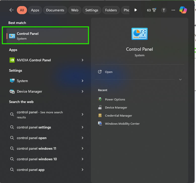Viewport: 196px width, 183px height.
Task: Click the Windows Mobility Center icon
Action: point(100,123)
